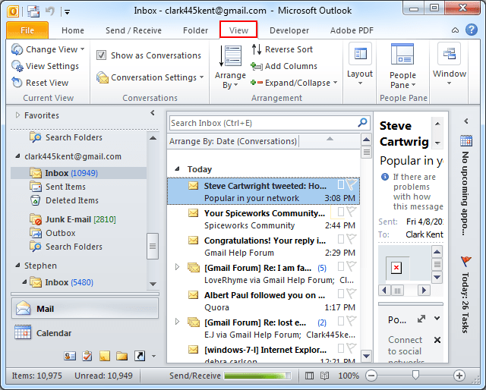Flag the Congratulations! Your reply message
The width and height of the screenshot is (486, 390).
(x=352, y=239)
